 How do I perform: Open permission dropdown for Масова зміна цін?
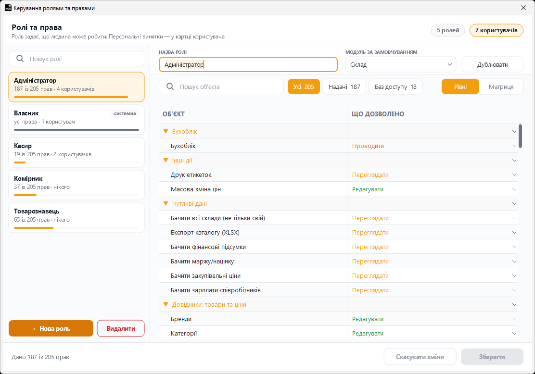point(514,189)
